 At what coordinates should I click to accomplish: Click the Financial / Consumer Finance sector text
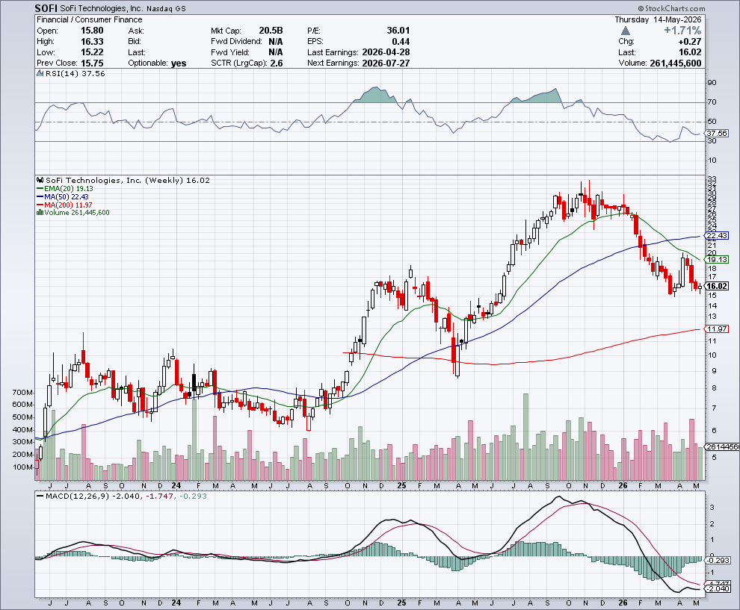click(x=90, y=20)
